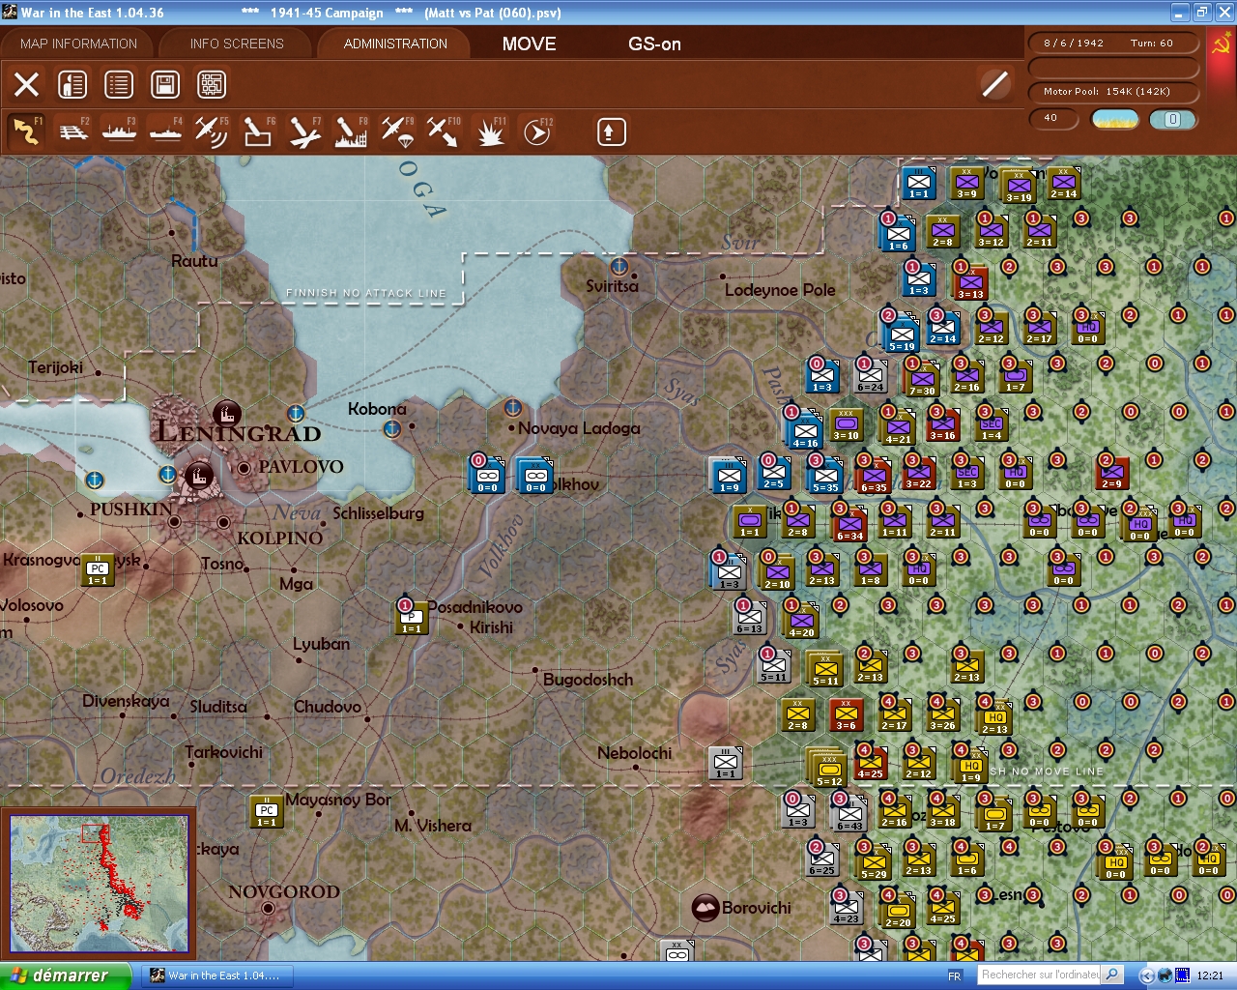This screenshot has width=1237, height=990.
Task: Click the NOVGOROD city label
Action: [x=284, y=891]
